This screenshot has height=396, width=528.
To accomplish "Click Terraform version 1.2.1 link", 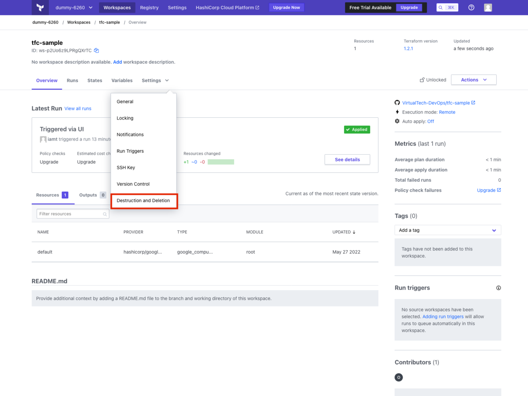I will point(408,48).
